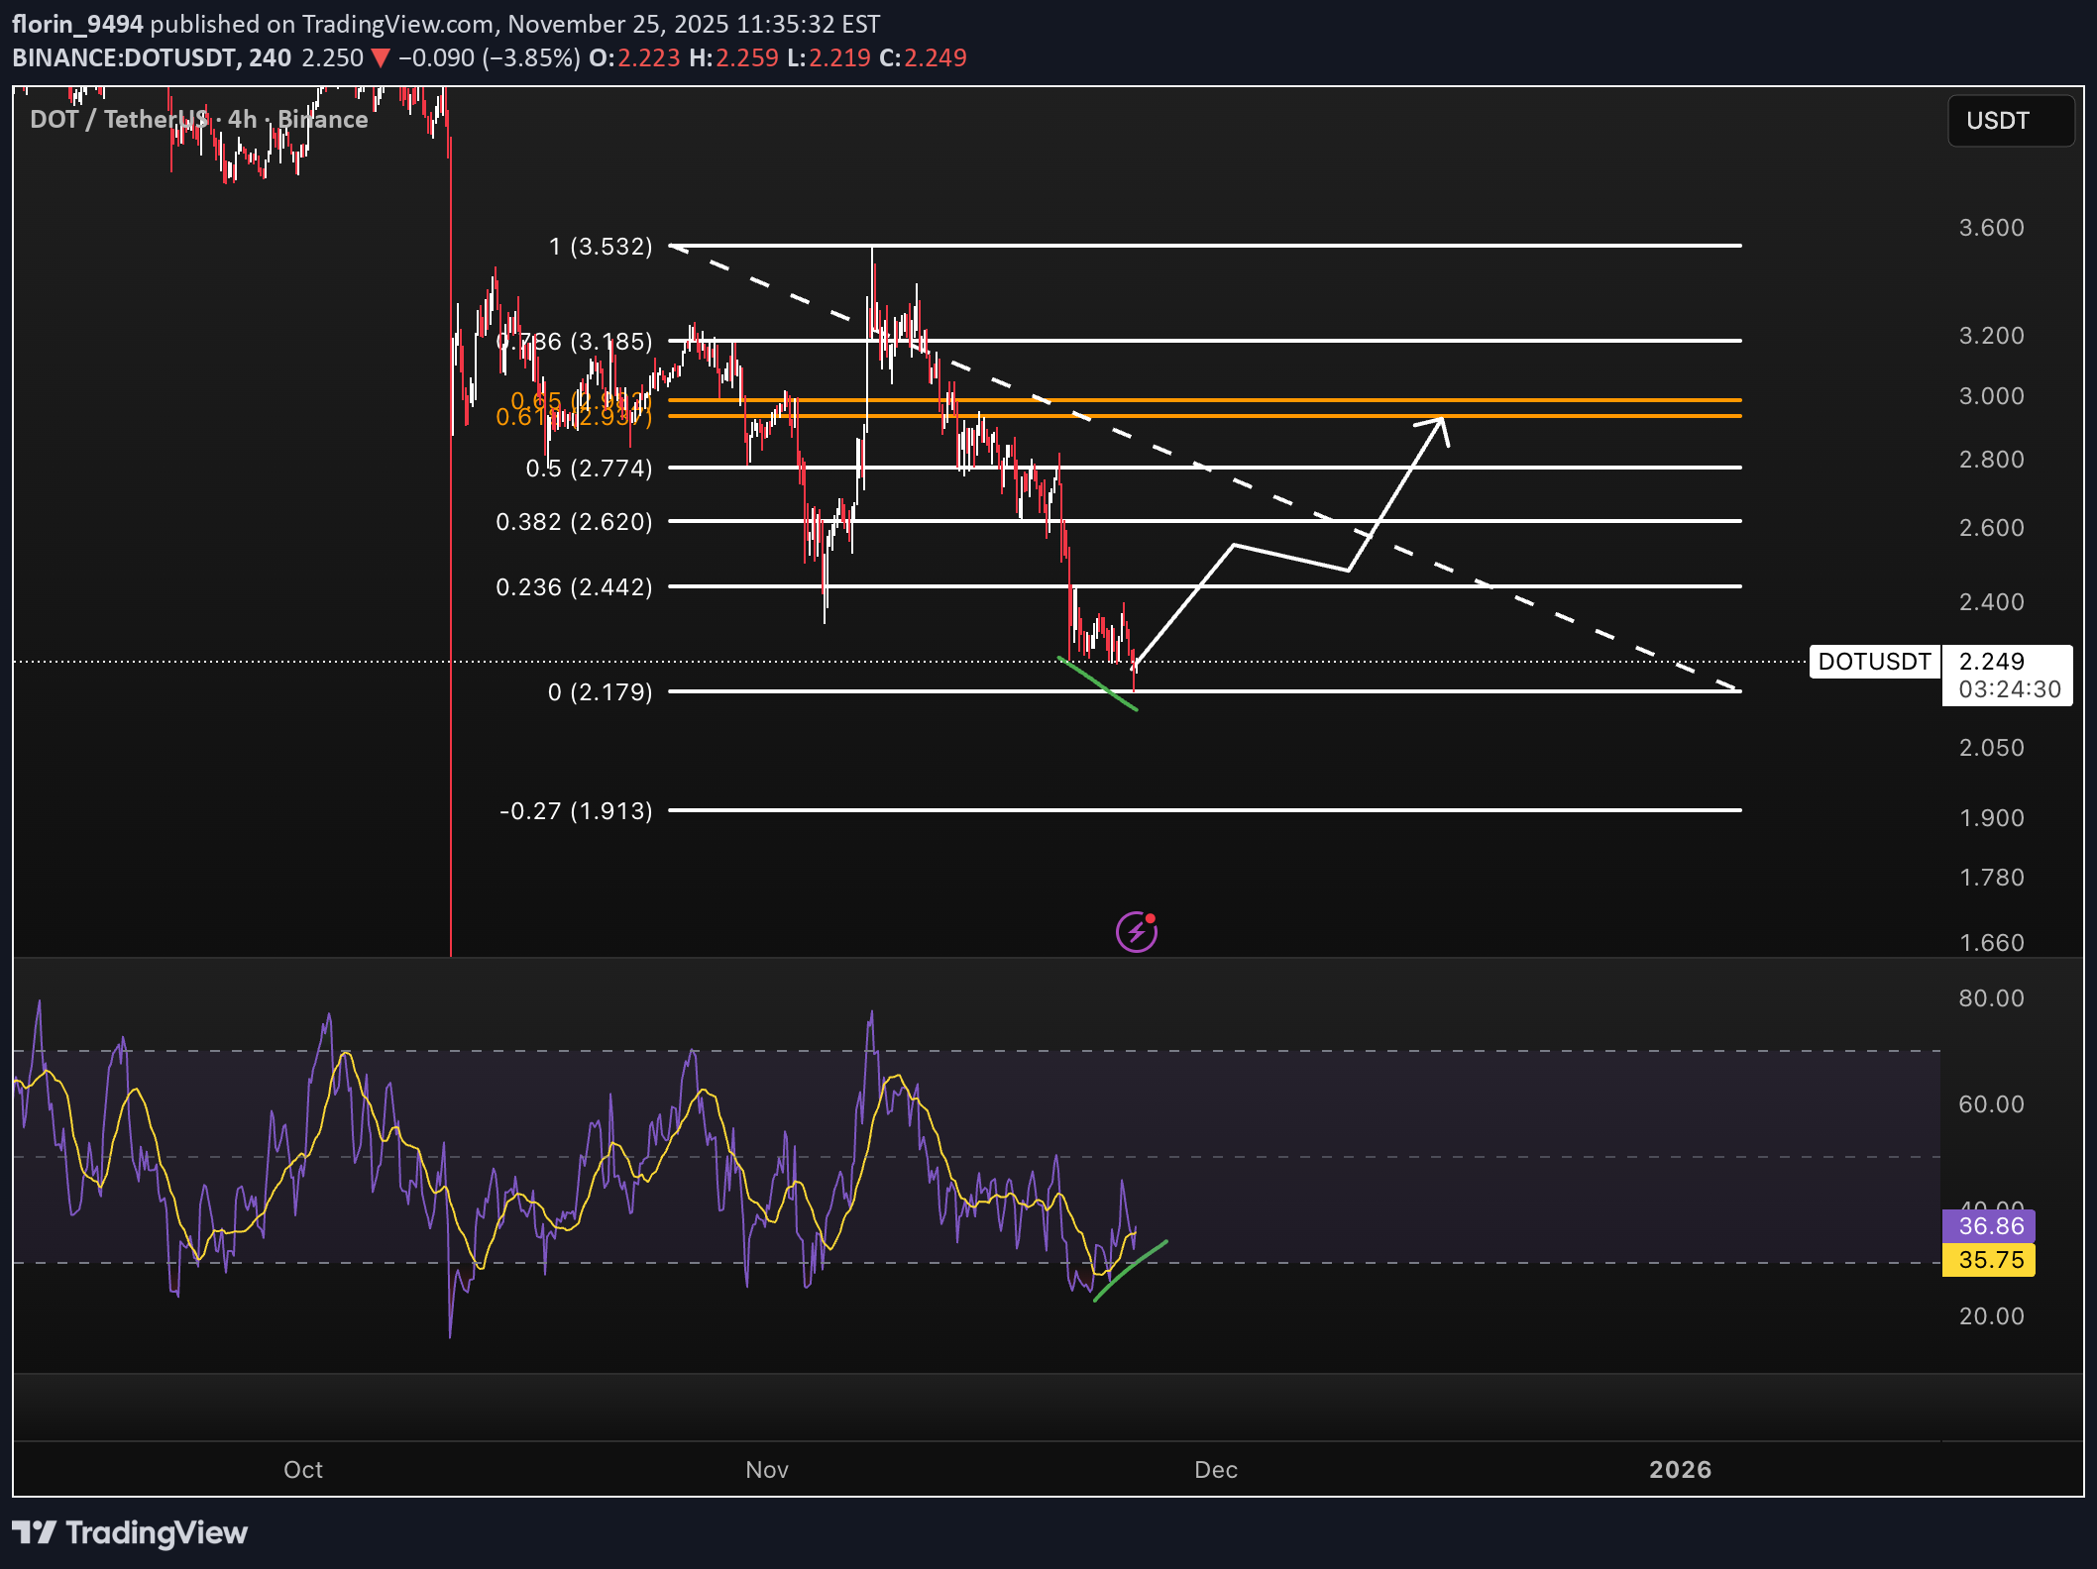Viewport: 2097px width, 1569px height.
Task: Click the current price 2.249 label
Action: coord(1992,662)
